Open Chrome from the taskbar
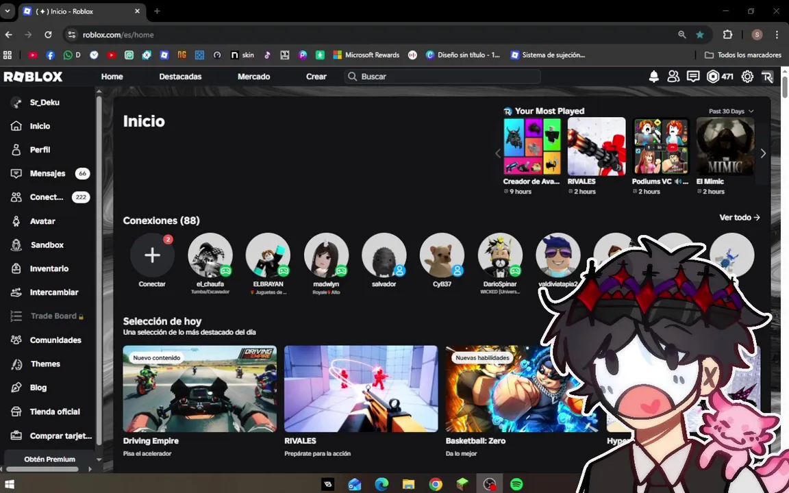The width and height of the screenshot is (789, 493). (436, 484)
